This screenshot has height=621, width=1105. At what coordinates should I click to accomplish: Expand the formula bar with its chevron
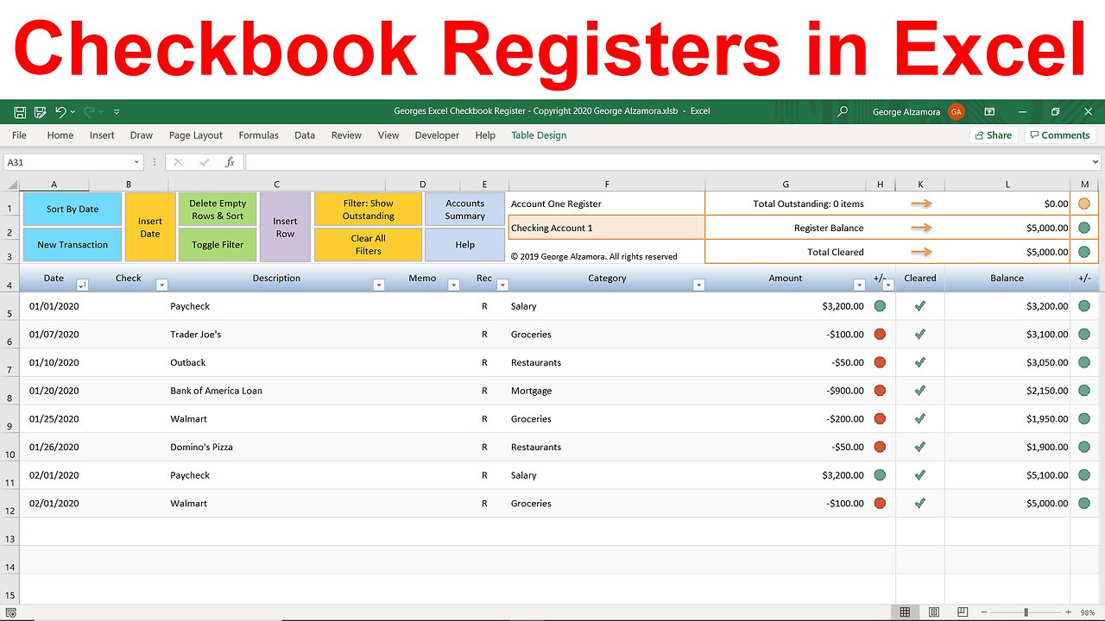[x=1096, y=162]
